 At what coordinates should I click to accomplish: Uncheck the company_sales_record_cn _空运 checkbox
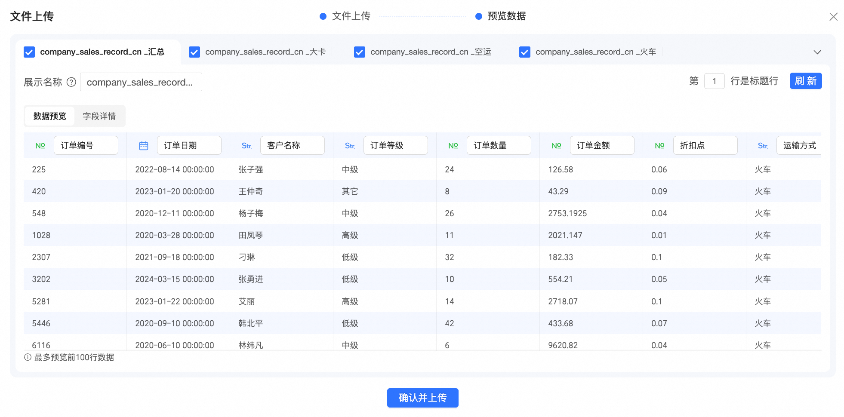tap(360, 52)
